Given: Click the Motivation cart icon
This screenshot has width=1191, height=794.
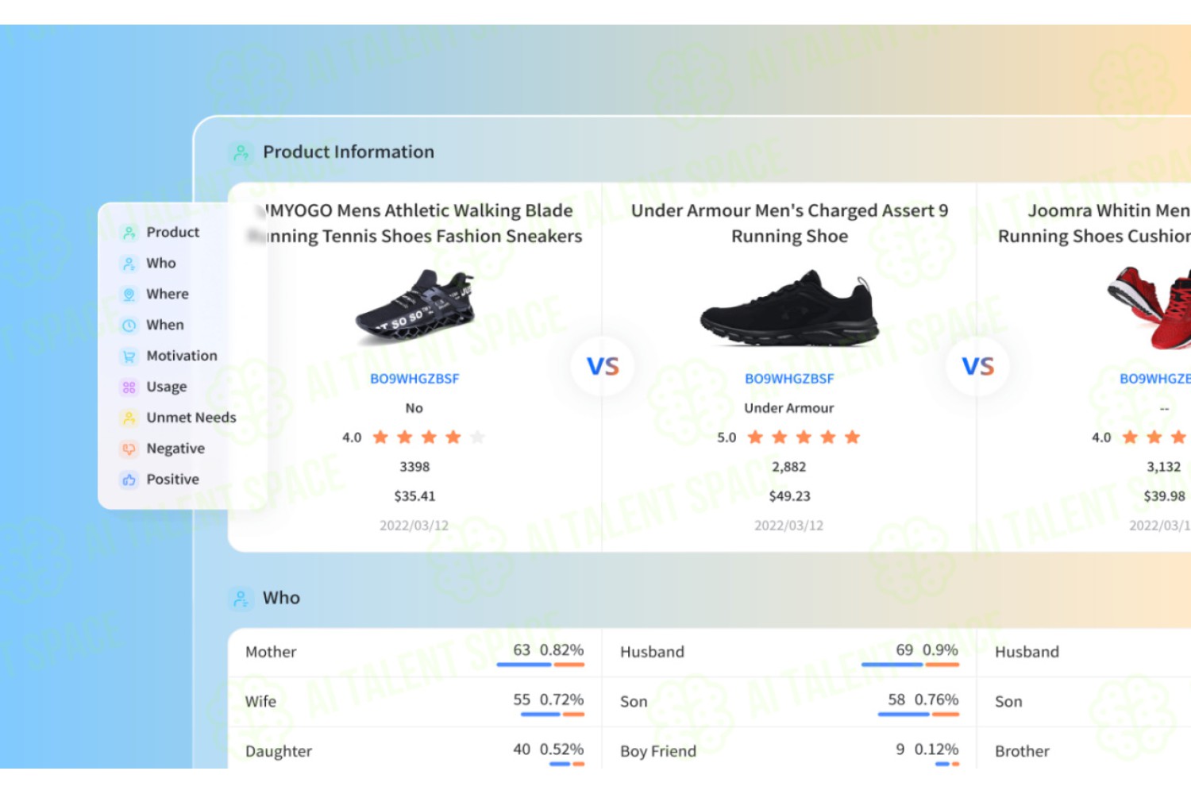Looking at the screenshot, I should pos(129,357).
